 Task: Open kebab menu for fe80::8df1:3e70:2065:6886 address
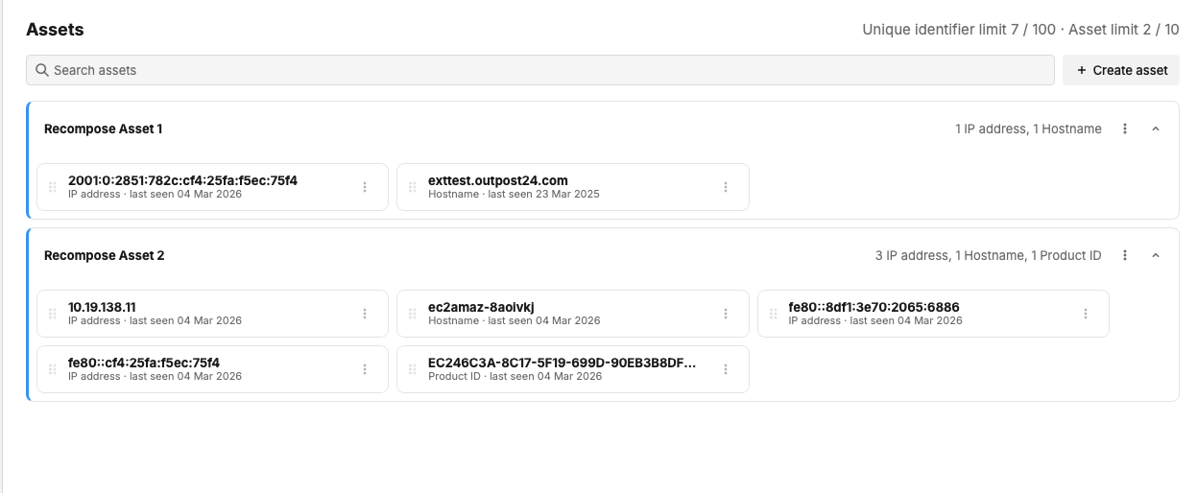[1086, 314]
